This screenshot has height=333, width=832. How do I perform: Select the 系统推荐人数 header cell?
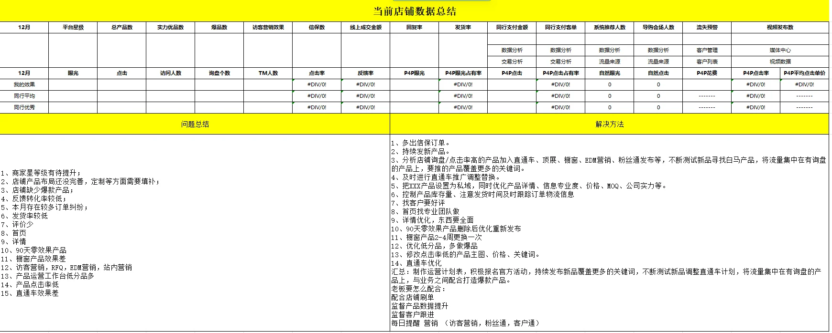click(610, 27)
